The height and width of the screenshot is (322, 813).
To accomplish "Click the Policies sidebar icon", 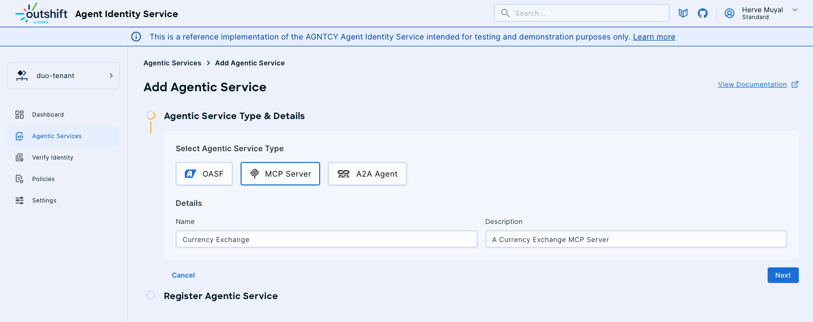I will click(20, 179).
